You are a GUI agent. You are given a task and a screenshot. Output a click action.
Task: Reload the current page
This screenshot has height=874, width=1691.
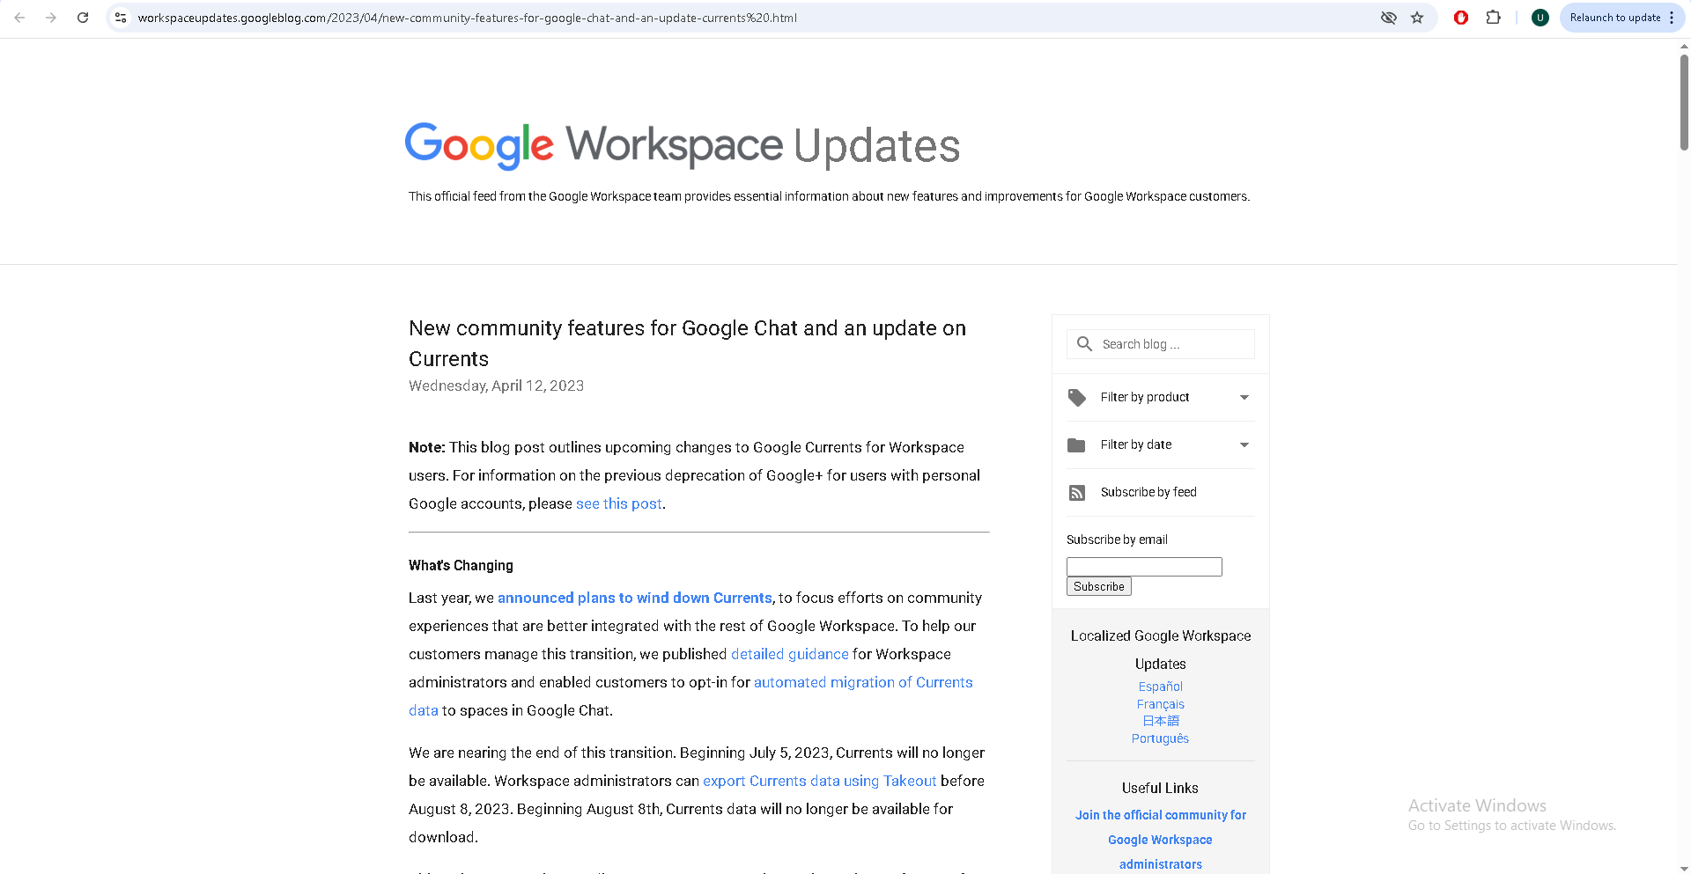coord(83,18)
